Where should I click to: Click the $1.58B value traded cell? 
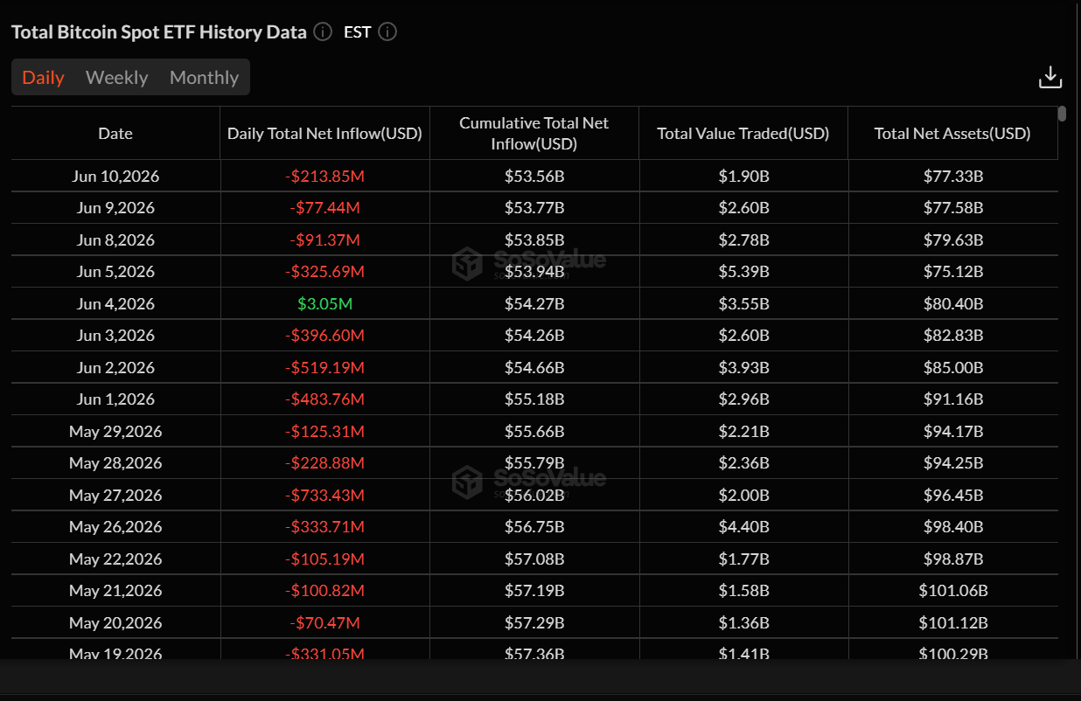click(743, 591)
